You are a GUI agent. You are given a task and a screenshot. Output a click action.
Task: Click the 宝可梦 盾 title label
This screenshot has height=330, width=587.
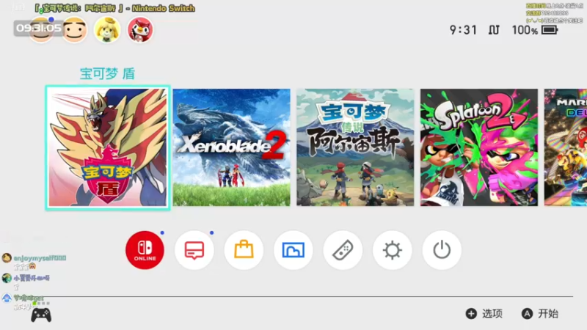107,74
